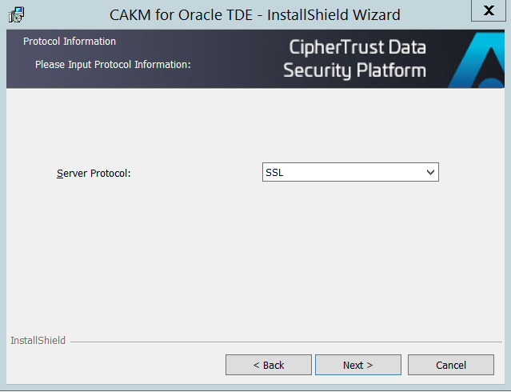
Task: Click the Next > button
Action: (357, 365)
